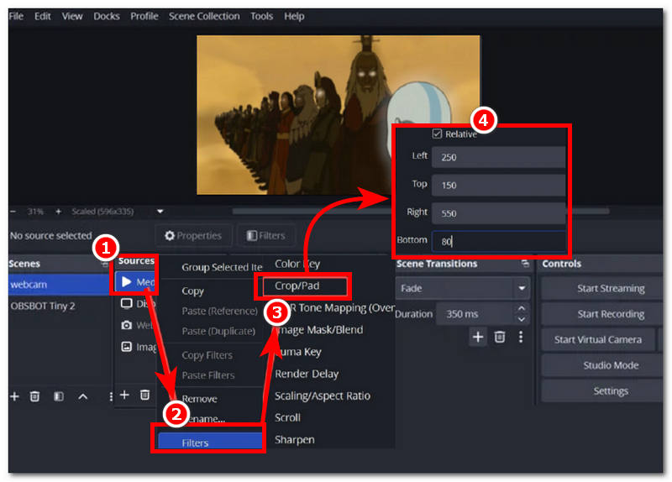This screenshot has height=482, width=672.
Task: Click Studio Mode button
Action: tap(602, 365)
